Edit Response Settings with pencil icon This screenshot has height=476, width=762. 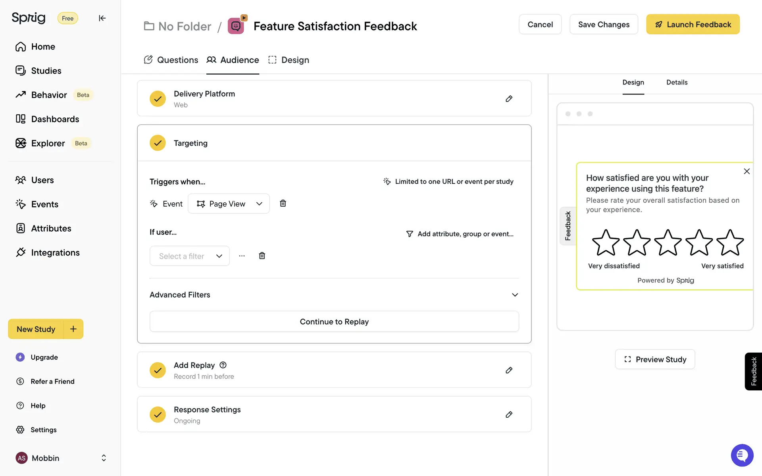pyautogui.click(x=509, y=415)
